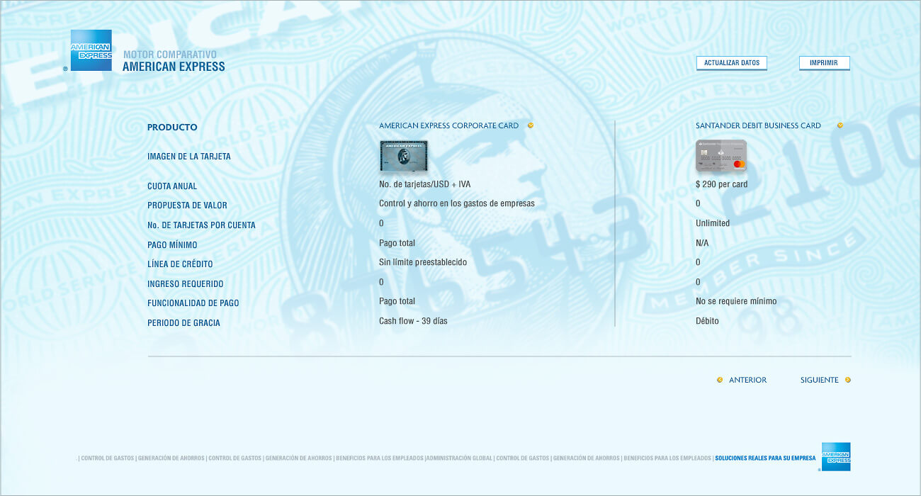Viewport: 921px width, 496px height.
Task: Click 'Administración Global' in footer strip
Action: (460, 458)
